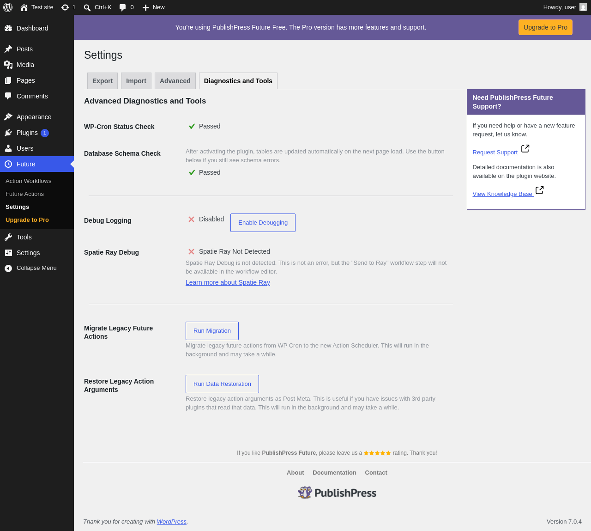Click Howdy, user account text
This screenshot has height=531, width=591.
click(x=560, y=7)
